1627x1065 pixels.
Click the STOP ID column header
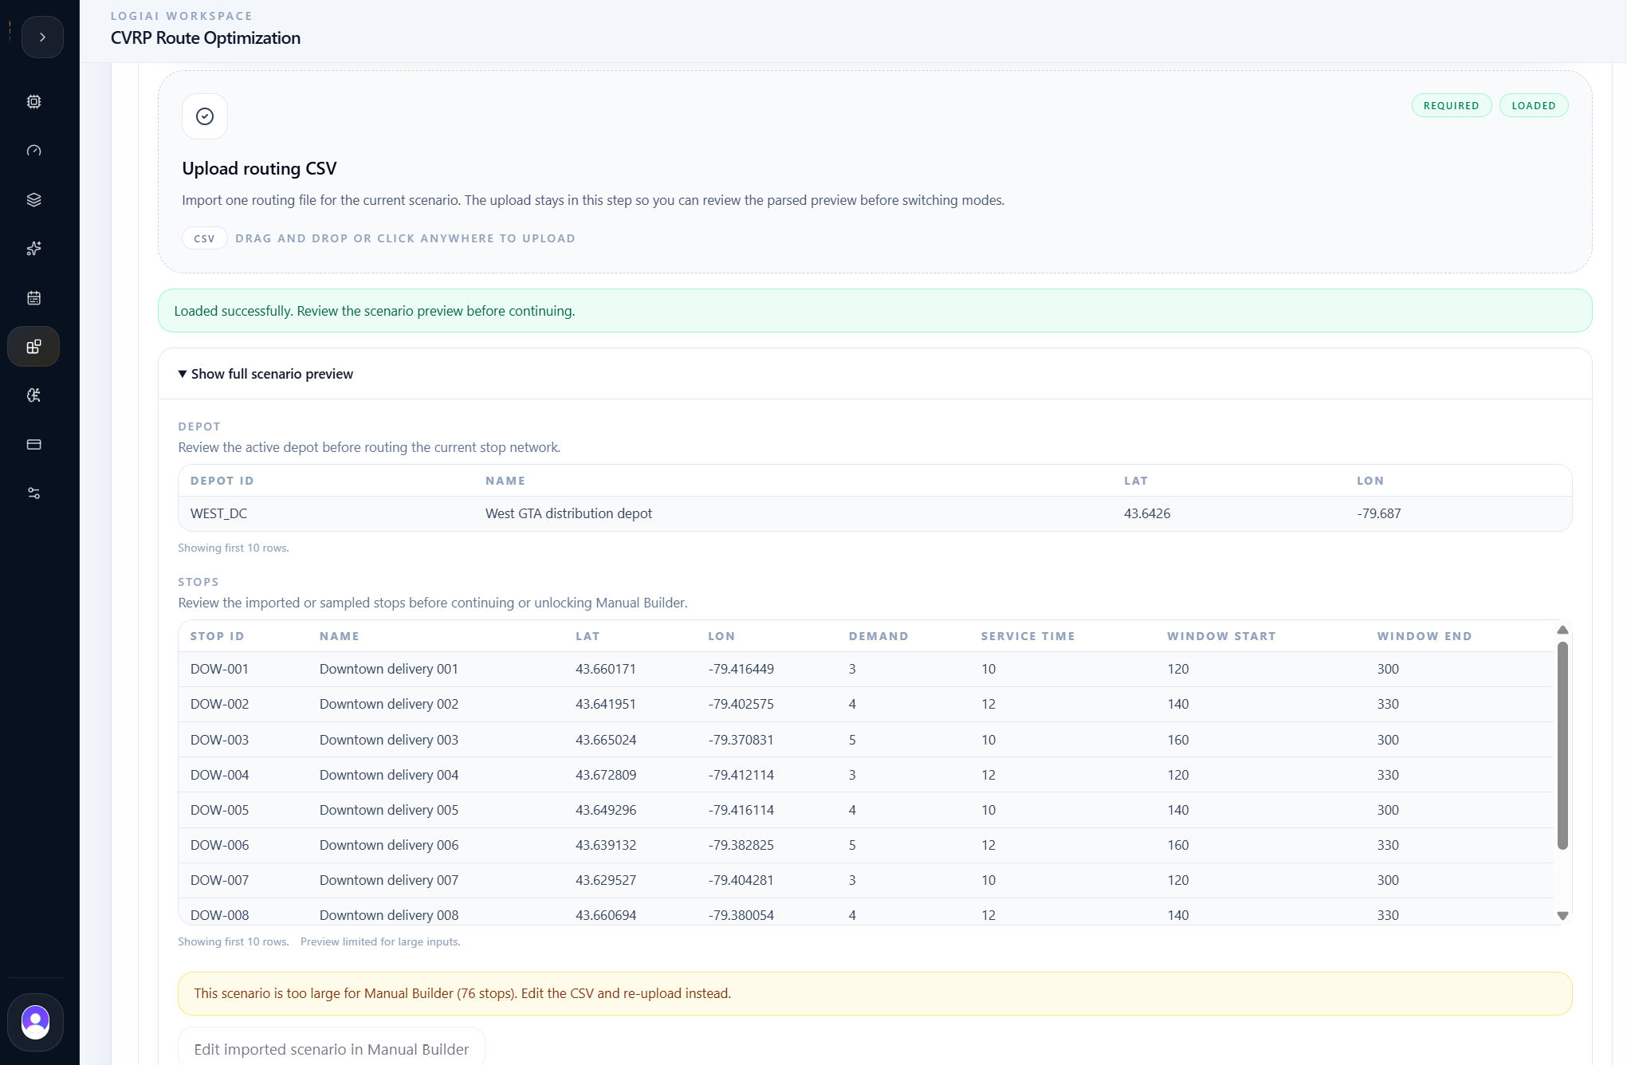217,636
